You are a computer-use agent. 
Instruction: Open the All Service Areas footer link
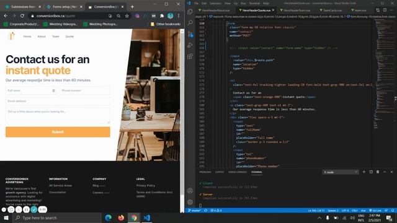click(x=60, y=185)
